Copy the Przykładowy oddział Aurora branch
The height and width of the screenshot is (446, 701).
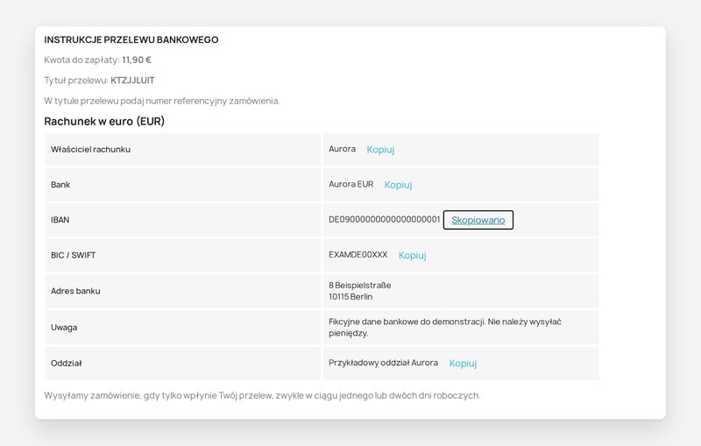tap(463, 364)
